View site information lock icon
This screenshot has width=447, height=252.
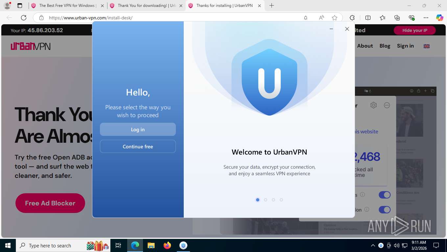41,18
